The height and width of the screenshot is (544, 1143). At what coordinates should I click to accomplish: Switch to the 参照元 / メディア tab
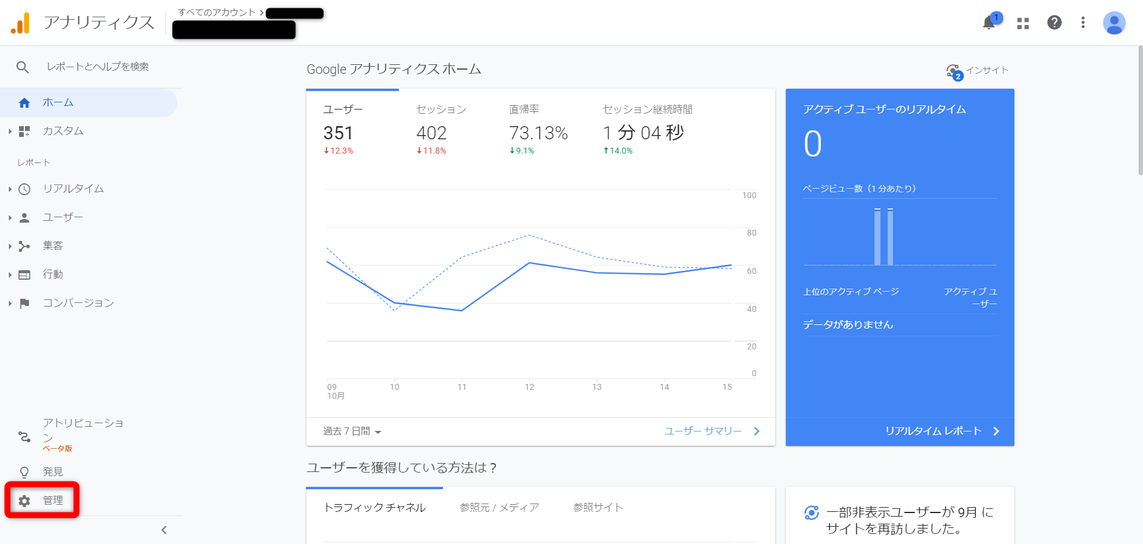499,508
